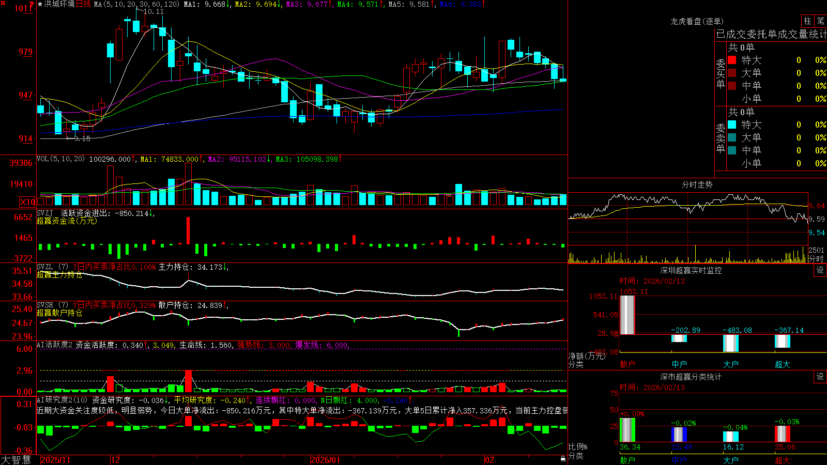Select the 深圳超赢实时监控 title
This screenshot has width=827, height=465.
691,270
